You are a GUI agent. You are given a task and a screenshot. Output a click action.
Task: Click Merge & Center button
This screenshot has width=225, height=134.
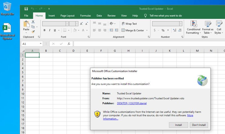[x=133, y=30]
